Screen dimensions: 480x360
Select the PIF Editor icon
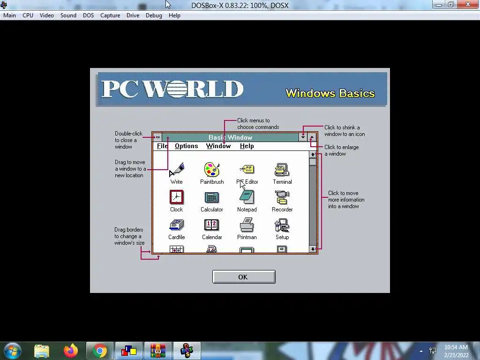(x=247, y=169)
